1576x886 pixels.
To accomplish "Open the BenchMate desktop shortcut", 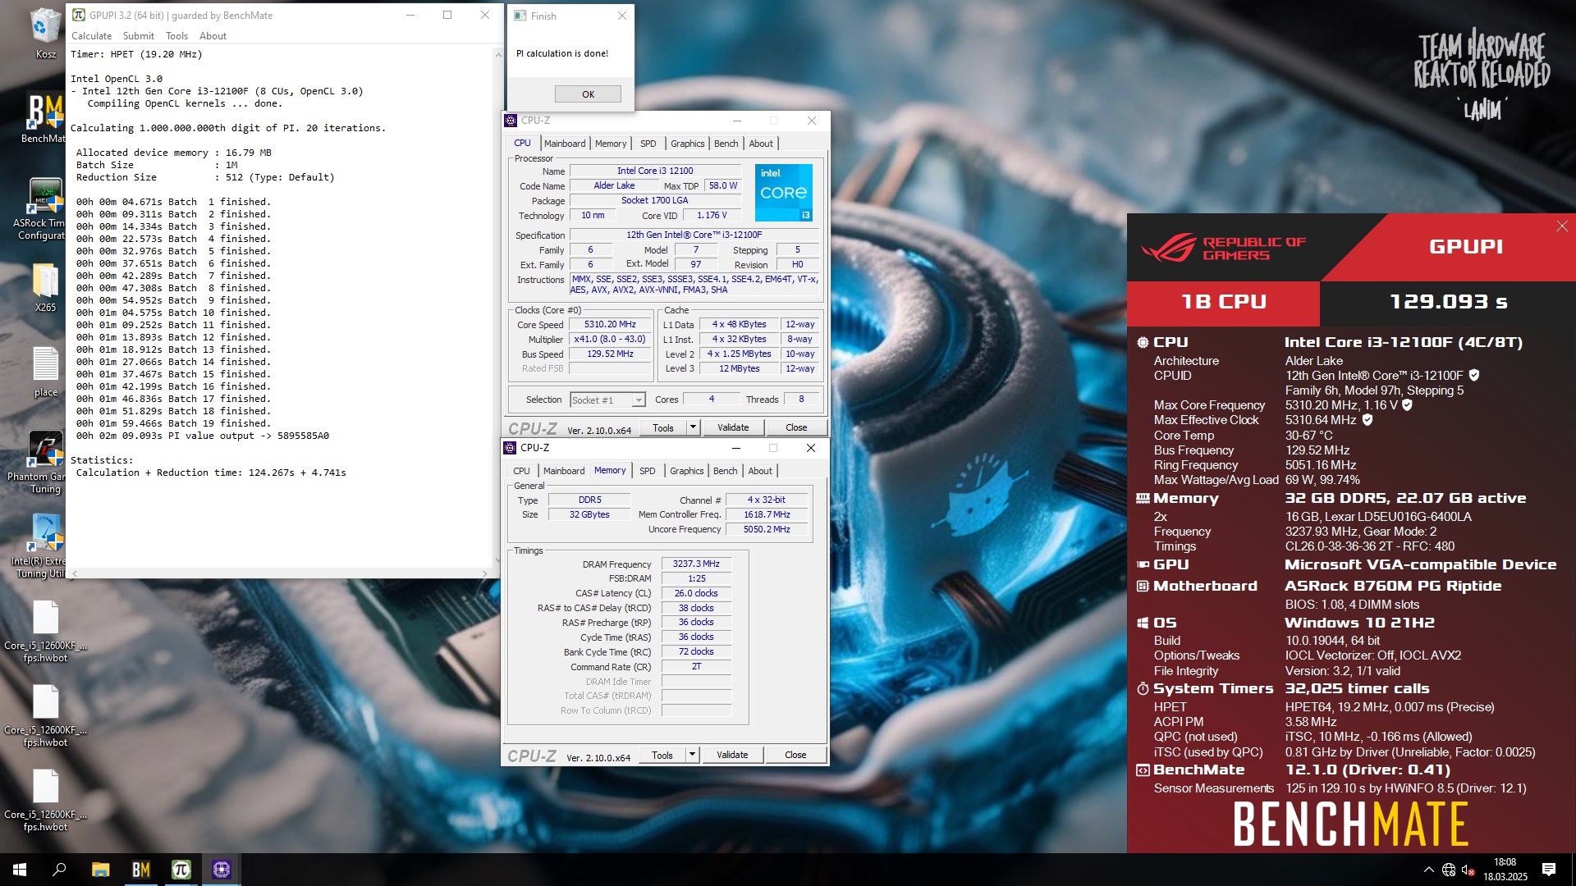I will tap(45, 116).
